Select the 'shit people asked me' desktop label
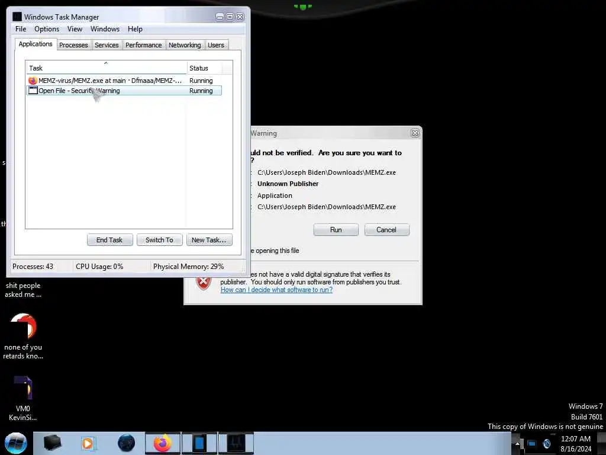 coord(23,290)
